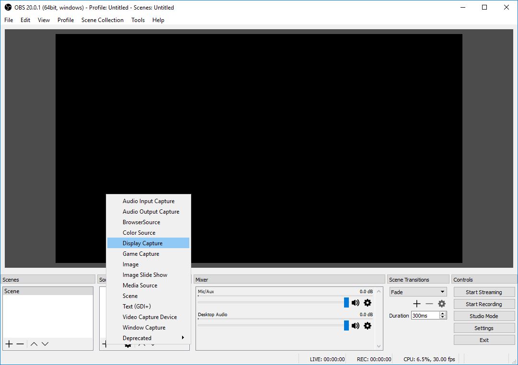The image size is (518, 365).
Task: Click the CPU usage status text
Action: (429, 359)
